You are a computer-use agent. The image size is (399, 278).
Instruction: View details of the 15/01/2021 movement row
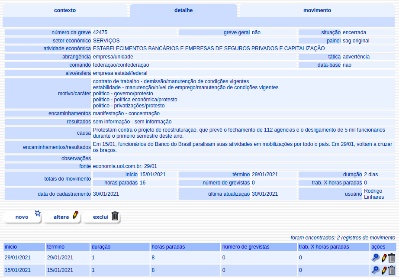pyautogui.click(x=375, y=270)
